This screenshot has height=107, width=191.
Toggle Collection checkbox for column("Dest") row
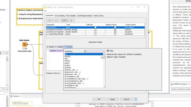coord(95,27)
